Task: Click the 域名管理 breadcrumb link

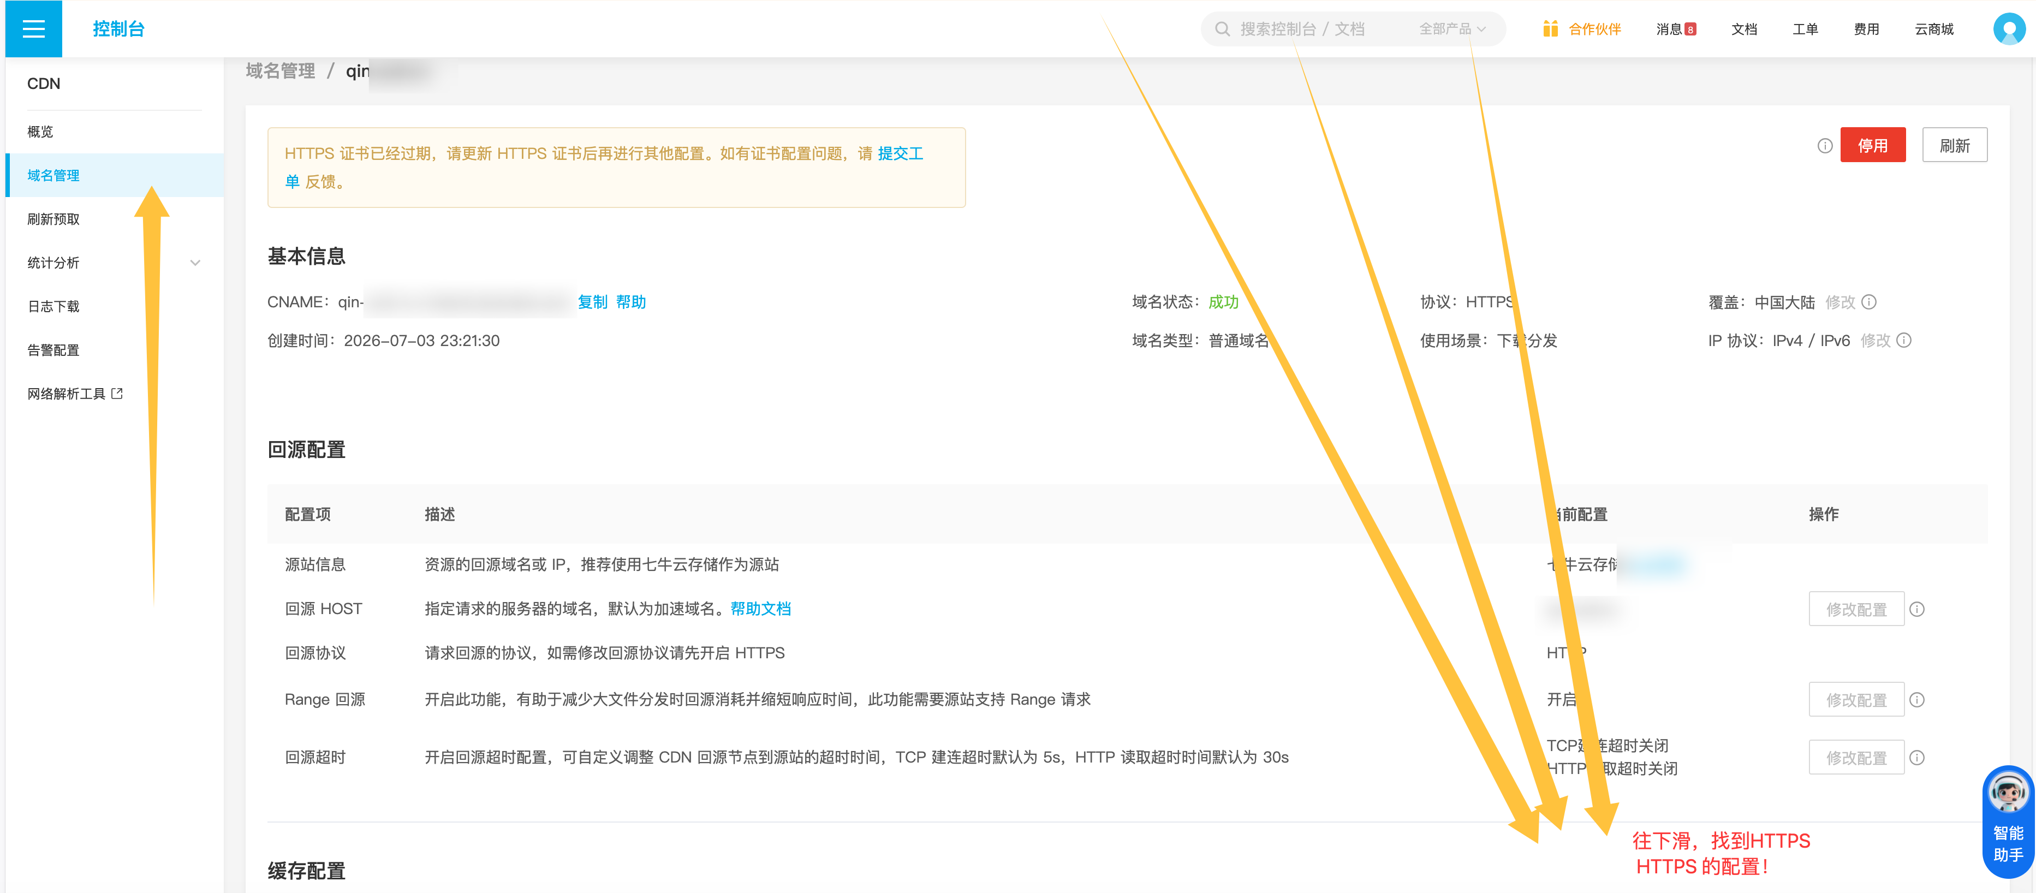Action: pos(280,71)
